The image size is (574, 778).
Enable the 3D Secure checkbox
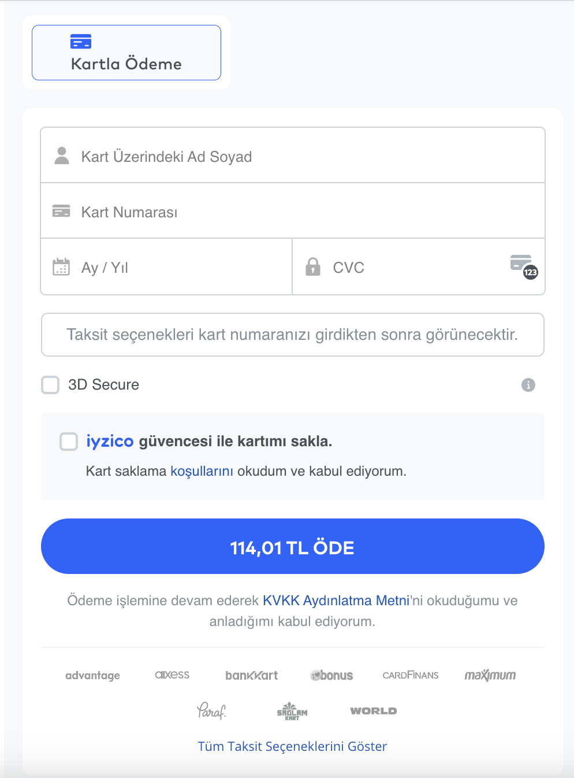(x=51, y=385)
